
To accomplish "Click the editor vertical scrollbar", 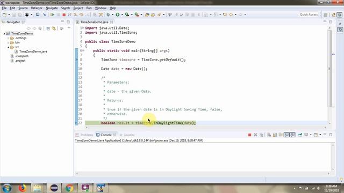I will [x=329, y=69].
